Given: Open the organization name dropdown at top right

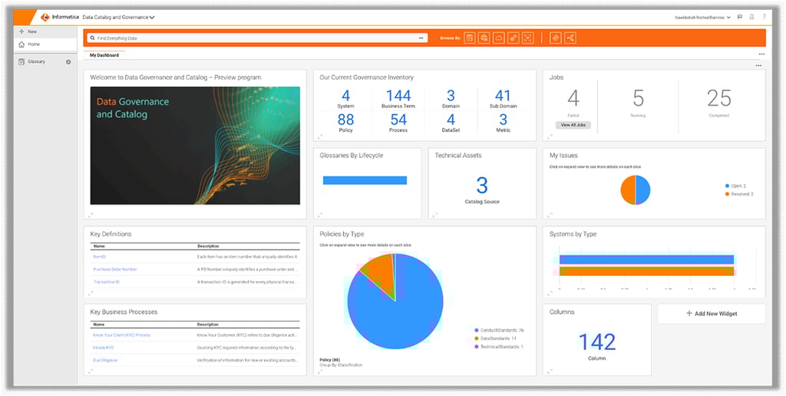Looking at the screenshot, I should (x=702, y=17).
